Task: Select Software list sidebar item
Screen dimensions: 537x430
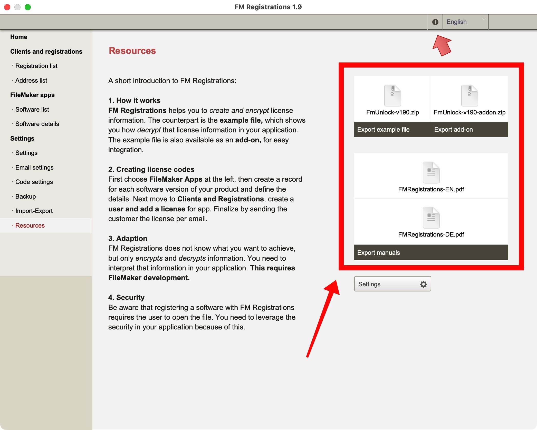Action: (x=32, y=110)
